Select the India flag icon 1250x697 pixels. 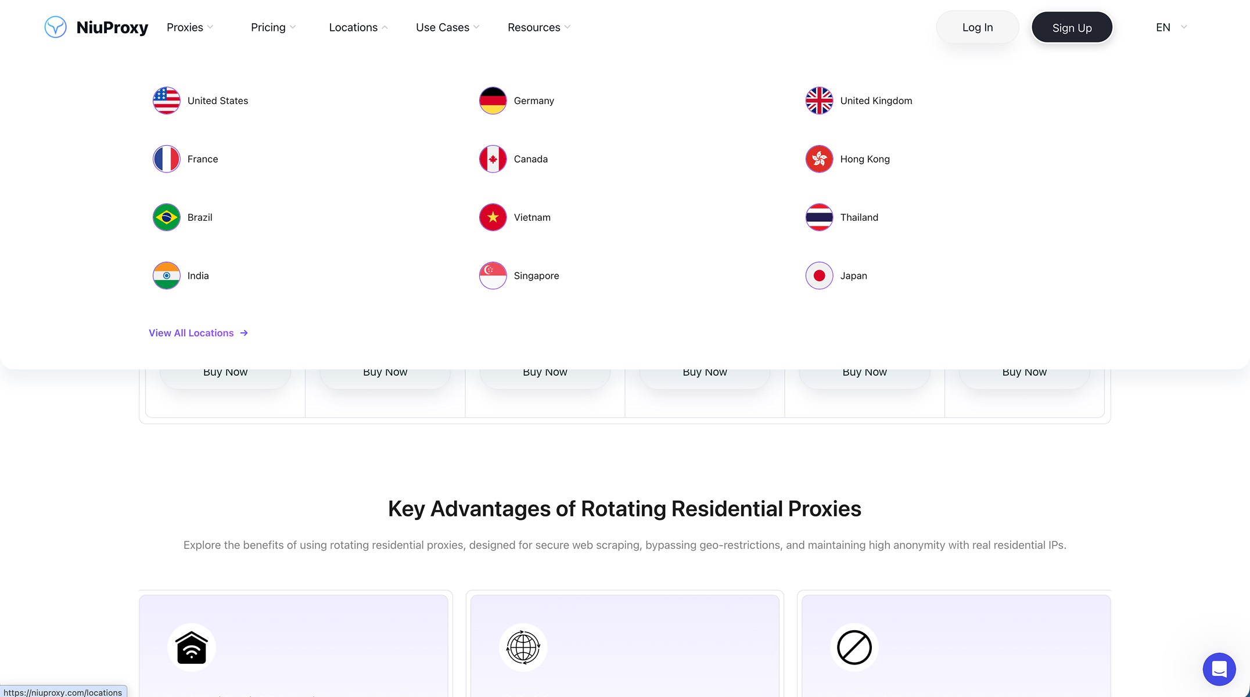(167, 276)
